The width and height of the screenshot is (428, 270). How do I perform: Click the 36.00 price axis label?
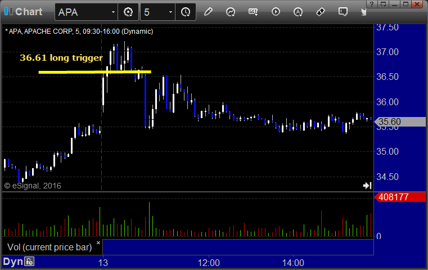pyautogui.click(x=388, y=102)
